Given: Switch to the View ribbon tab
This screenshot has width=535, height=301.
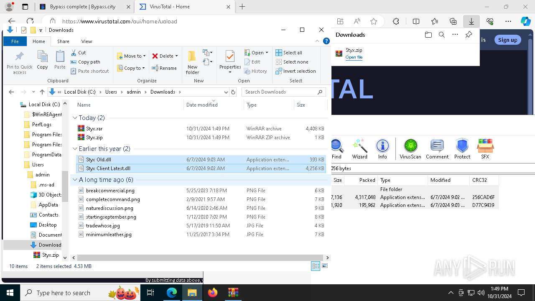Looking at the screenshot, I should (87, 41).
